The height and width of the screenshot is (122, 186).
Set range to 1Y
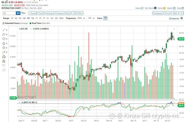click(37, 18)
